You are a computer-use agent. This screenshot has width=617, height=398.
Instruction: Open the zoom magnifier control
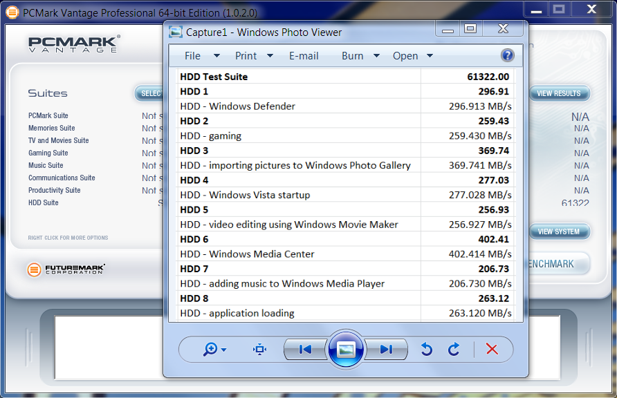(214, 350)
